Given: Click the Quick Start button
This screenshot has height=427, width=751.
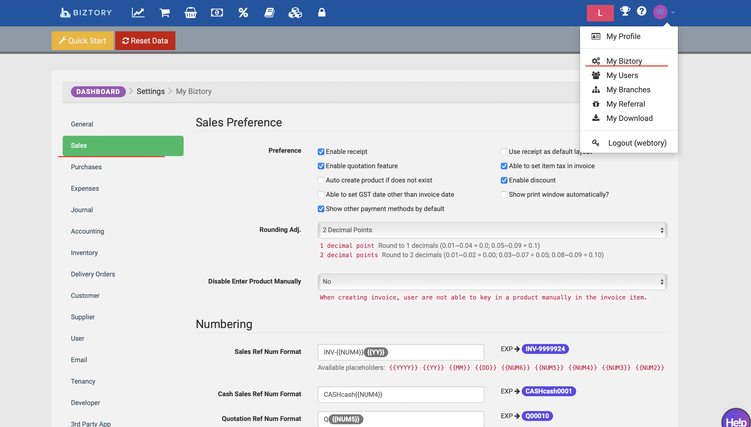Looking at the screenshot, I should pyautogui.click(x=82, y=41).
